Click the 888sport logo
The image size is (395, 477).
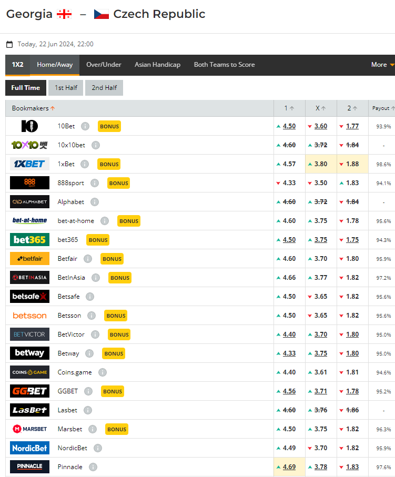point(29,183)
